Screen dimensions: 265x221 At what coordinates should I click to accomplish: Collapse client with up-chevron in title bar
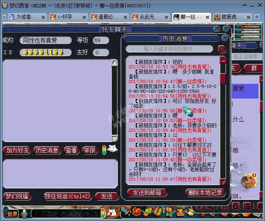(x=244, y=6)
